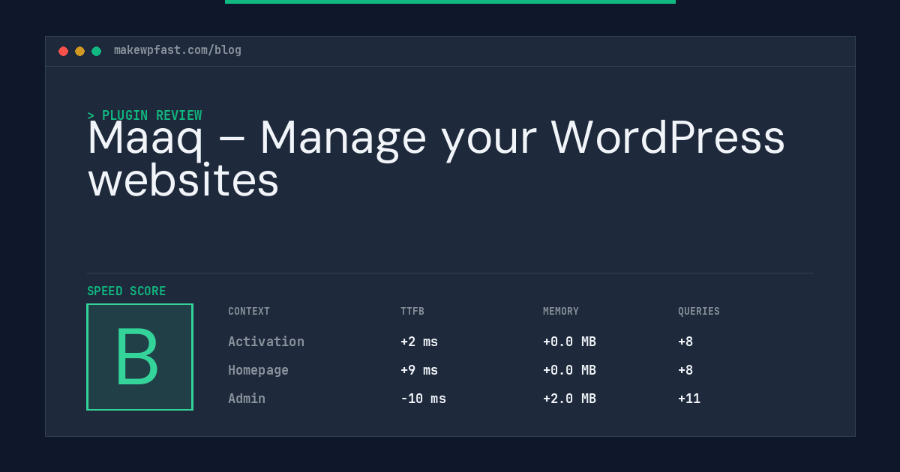Click the QUERIES column header
900x472 pixels.
pos(699,312)
